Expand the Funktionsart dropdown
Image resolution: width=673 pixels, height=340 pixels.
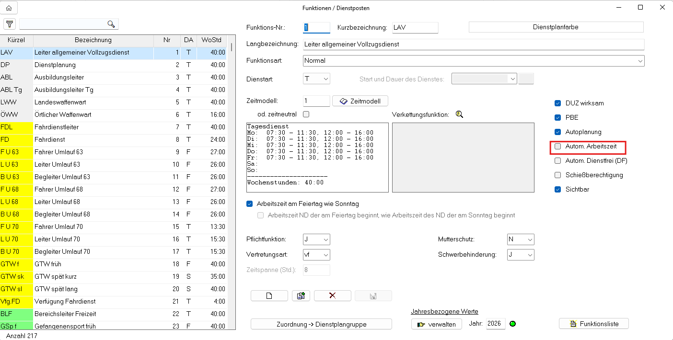click(x=474, y=61)
